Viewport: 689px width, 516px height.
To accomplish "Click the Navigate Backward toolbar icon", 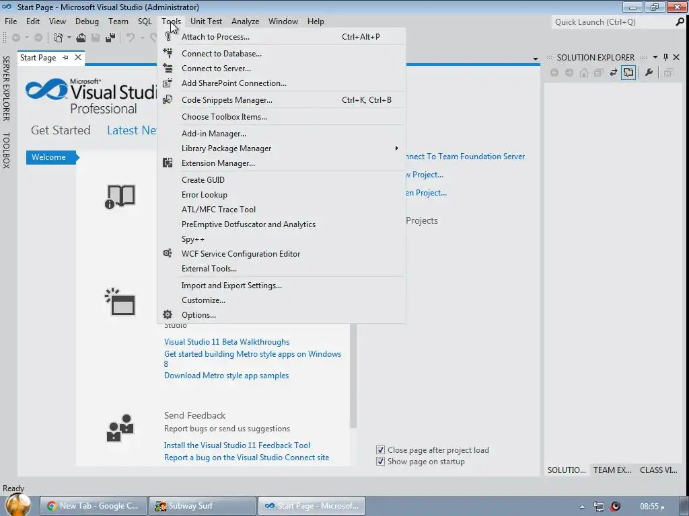I will pos(16,38).
